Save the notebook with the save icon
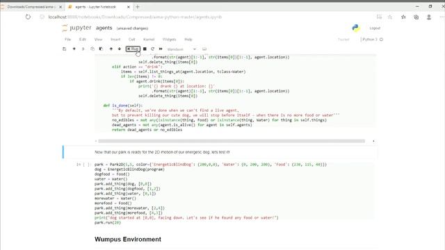 point(64,49)
